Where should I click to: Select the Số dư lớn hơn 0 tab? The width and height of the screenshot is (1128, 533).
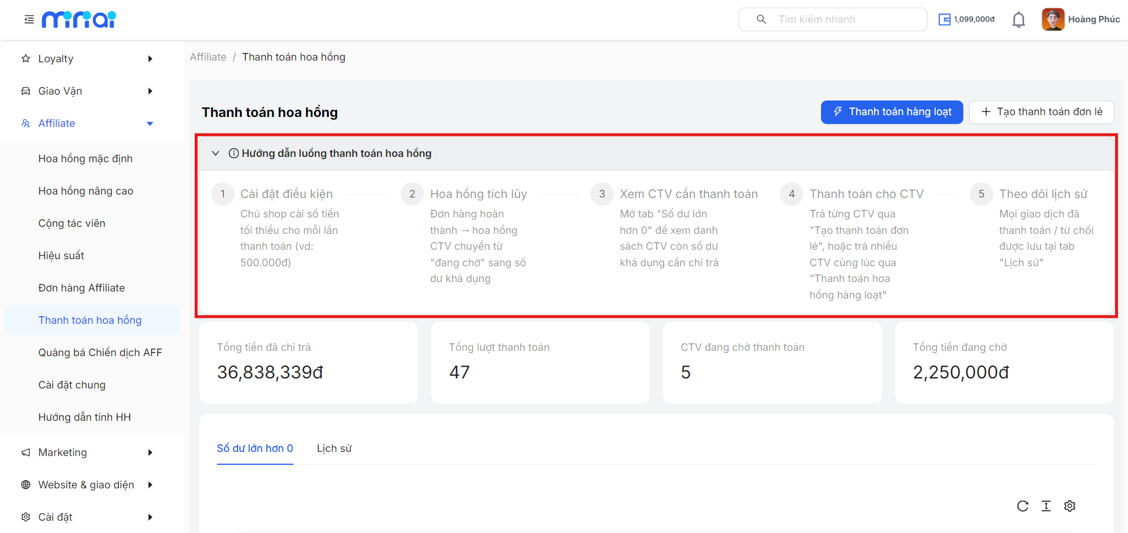(255, 448)
